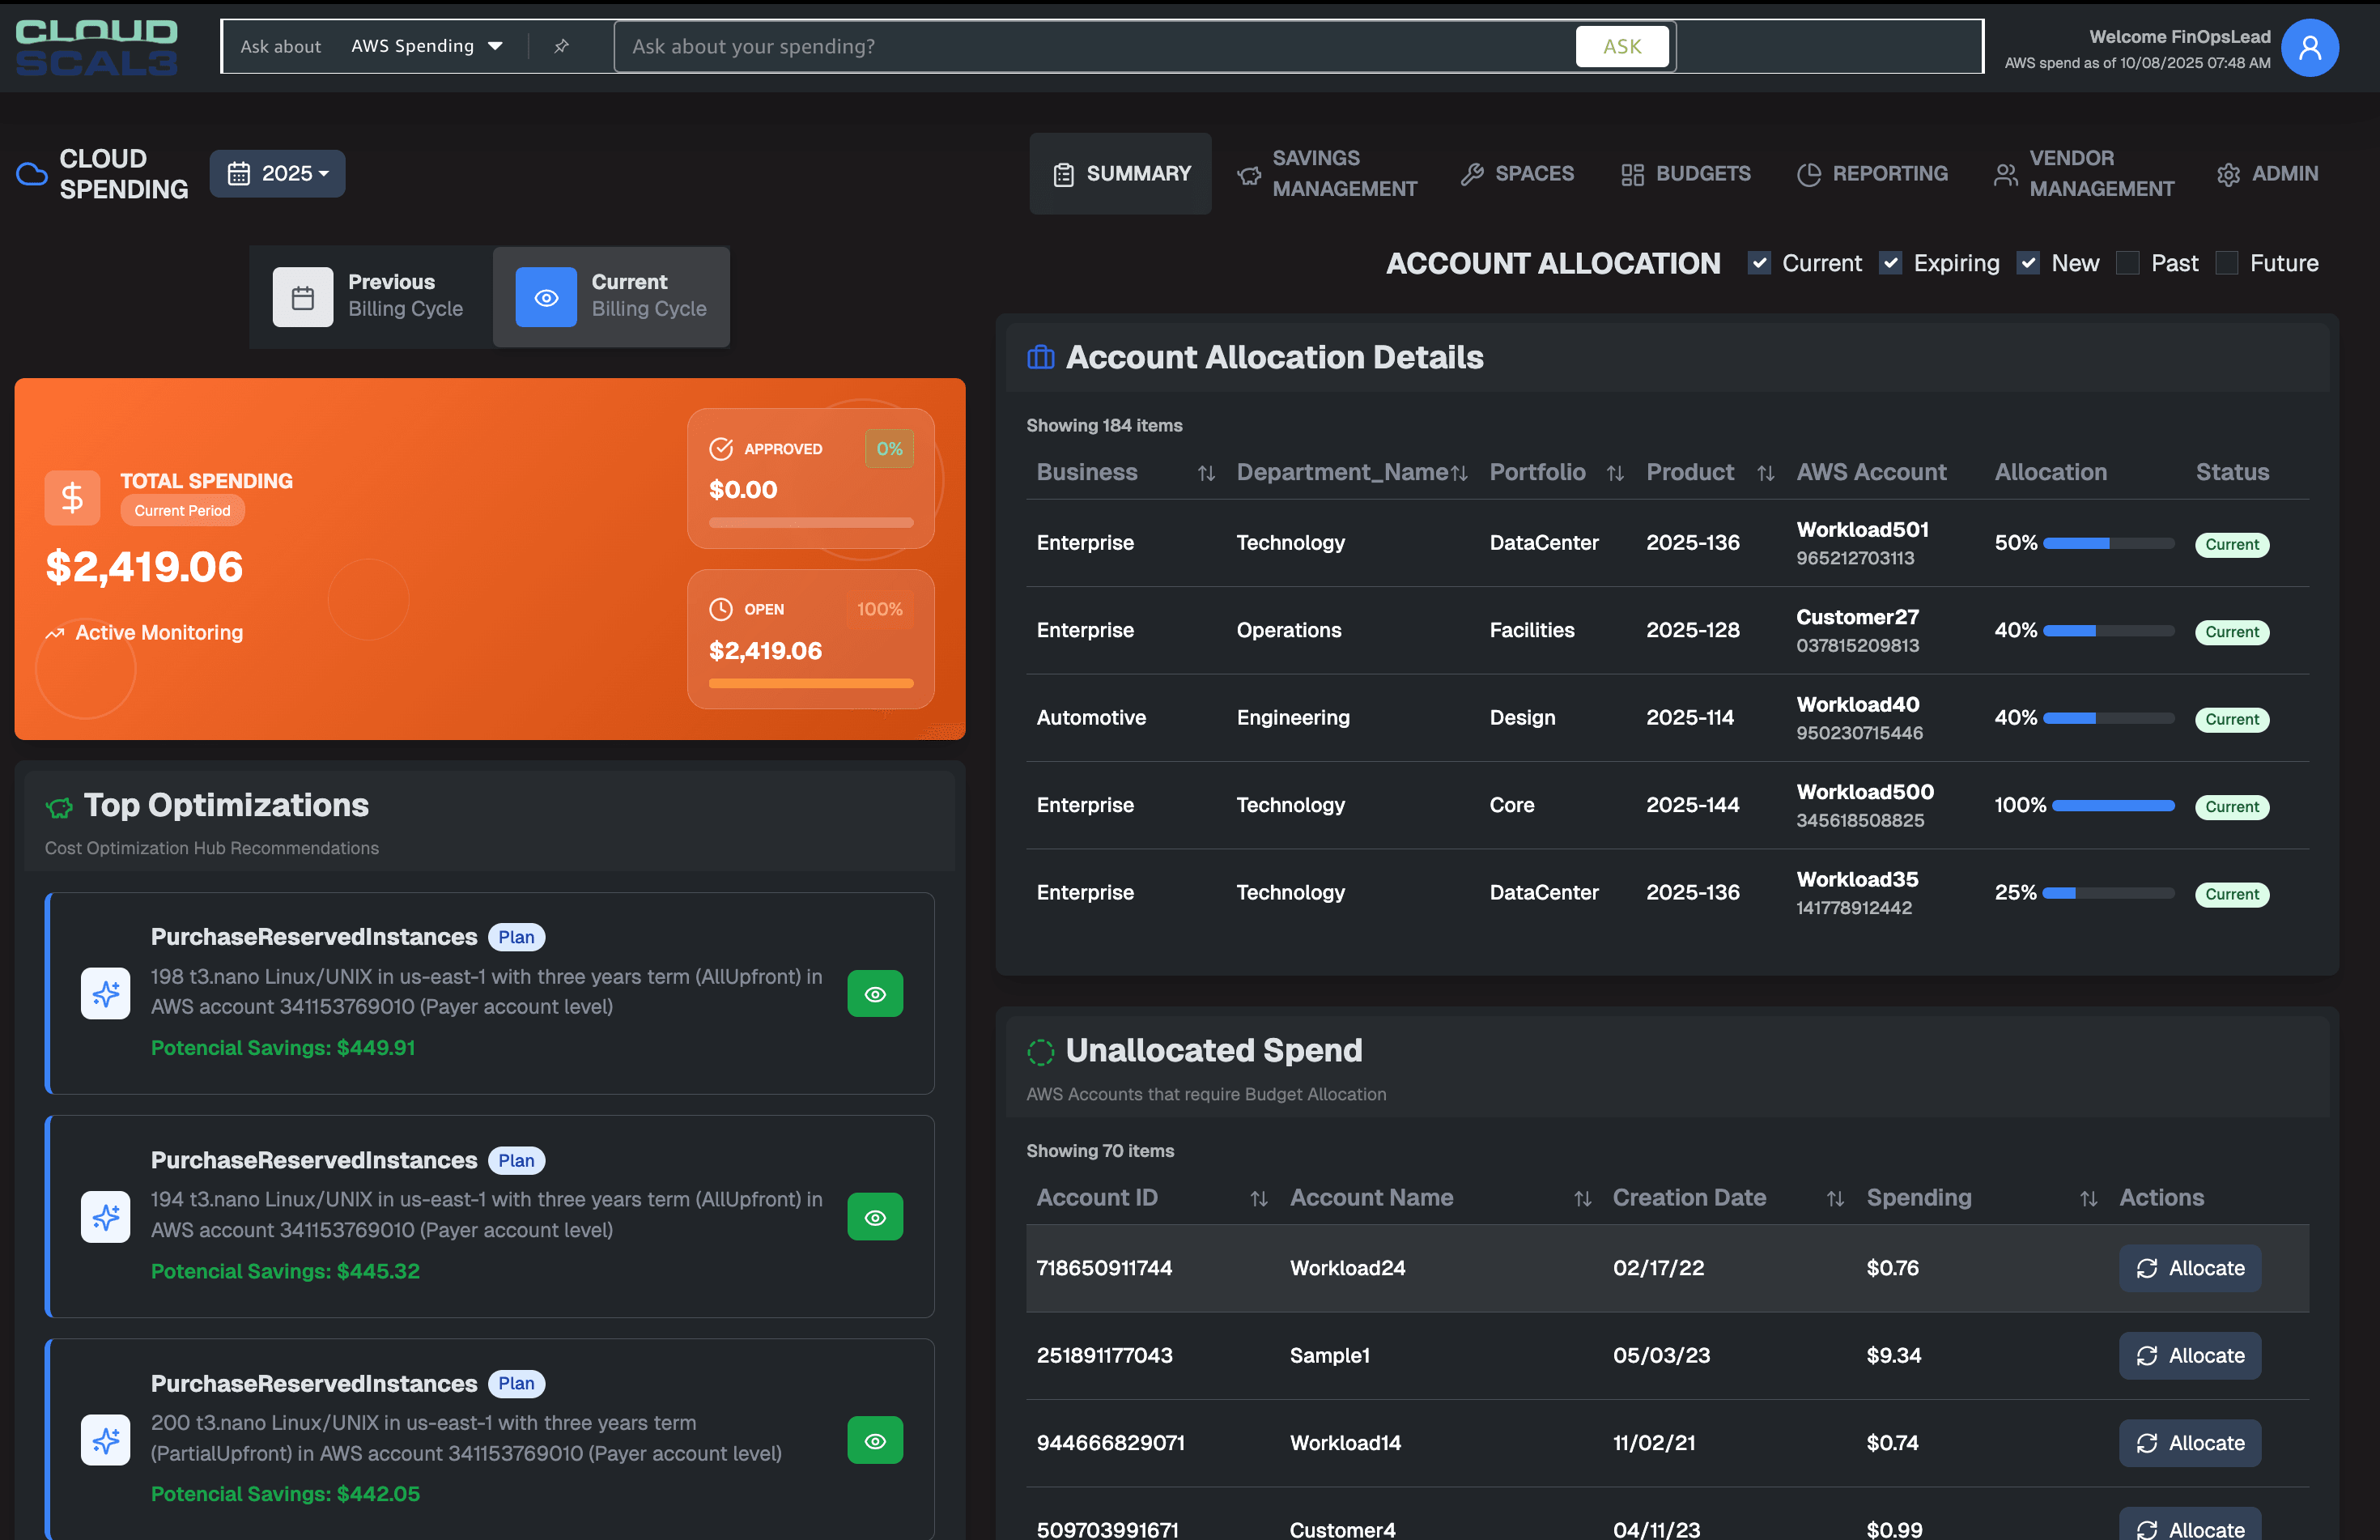Click the Spaces wrench icon
The height and width of the screenshot is (1540, 2380).
click(x=1473, y=173)
